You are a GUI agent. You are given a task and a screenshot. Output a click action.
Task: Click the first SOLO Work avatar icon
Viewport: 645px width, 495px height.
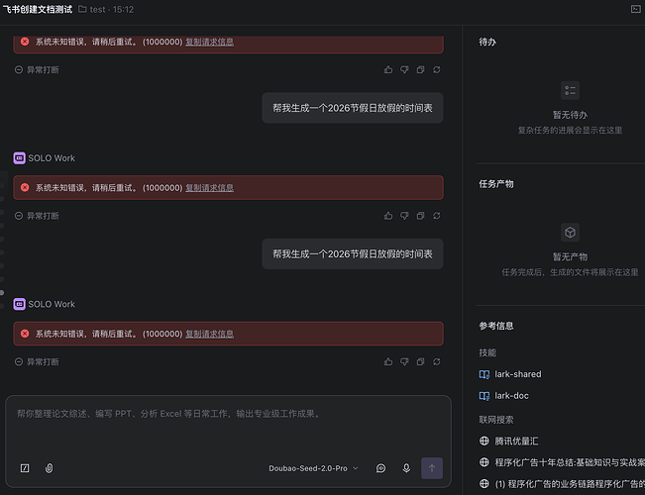coord(20,157)
